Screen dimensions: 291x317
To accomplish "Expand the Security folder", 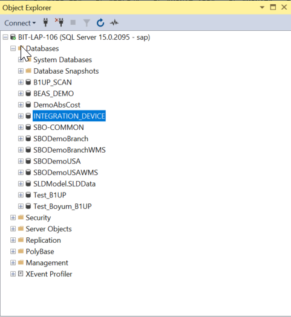I will 13,217.
